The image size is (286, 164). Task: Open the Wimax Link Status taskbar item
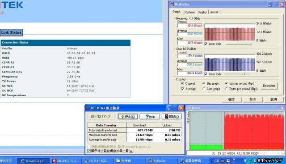coord(34,161)
